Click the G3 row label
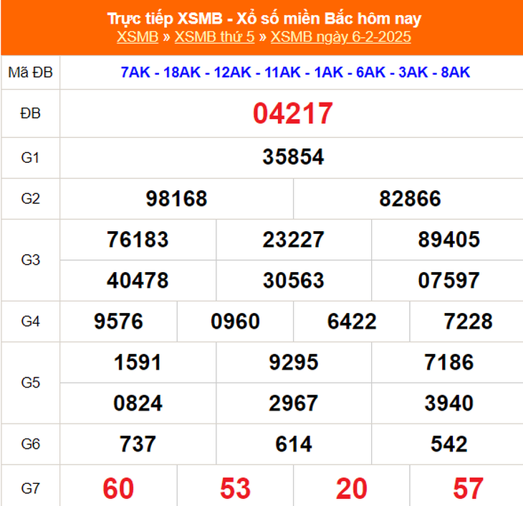The width and height of the screenshot is (523, 506). 30,260
